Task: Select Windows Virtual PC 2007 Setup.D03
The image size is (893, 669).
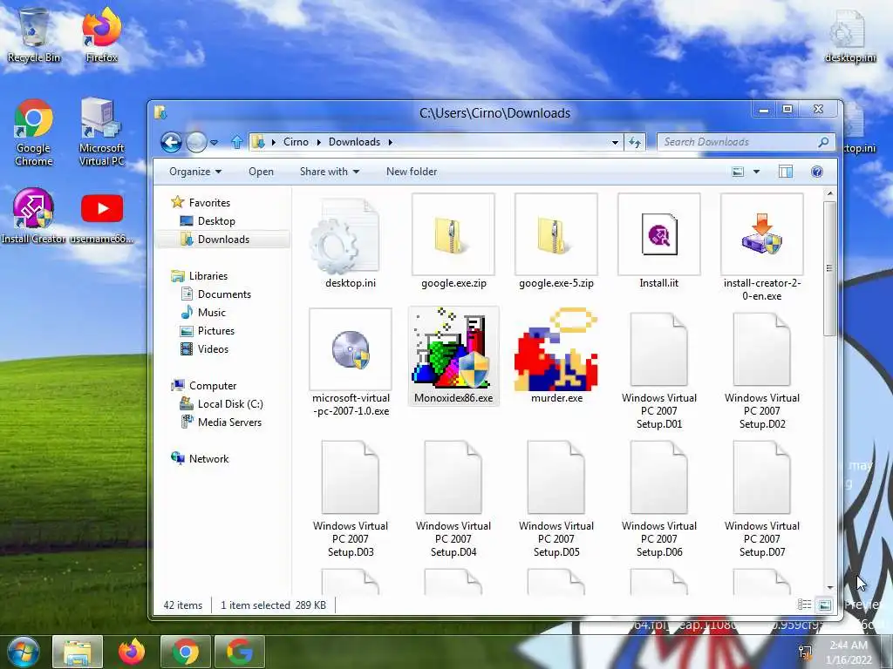Action: click(x=351, y=499)
